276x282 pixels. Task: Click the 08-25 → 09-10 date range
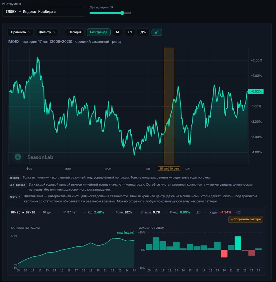click(23, 212)
